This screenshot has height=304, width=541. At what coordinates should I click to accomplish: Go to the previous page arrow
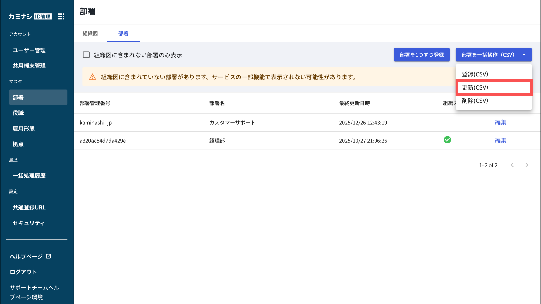click(512, 165)
